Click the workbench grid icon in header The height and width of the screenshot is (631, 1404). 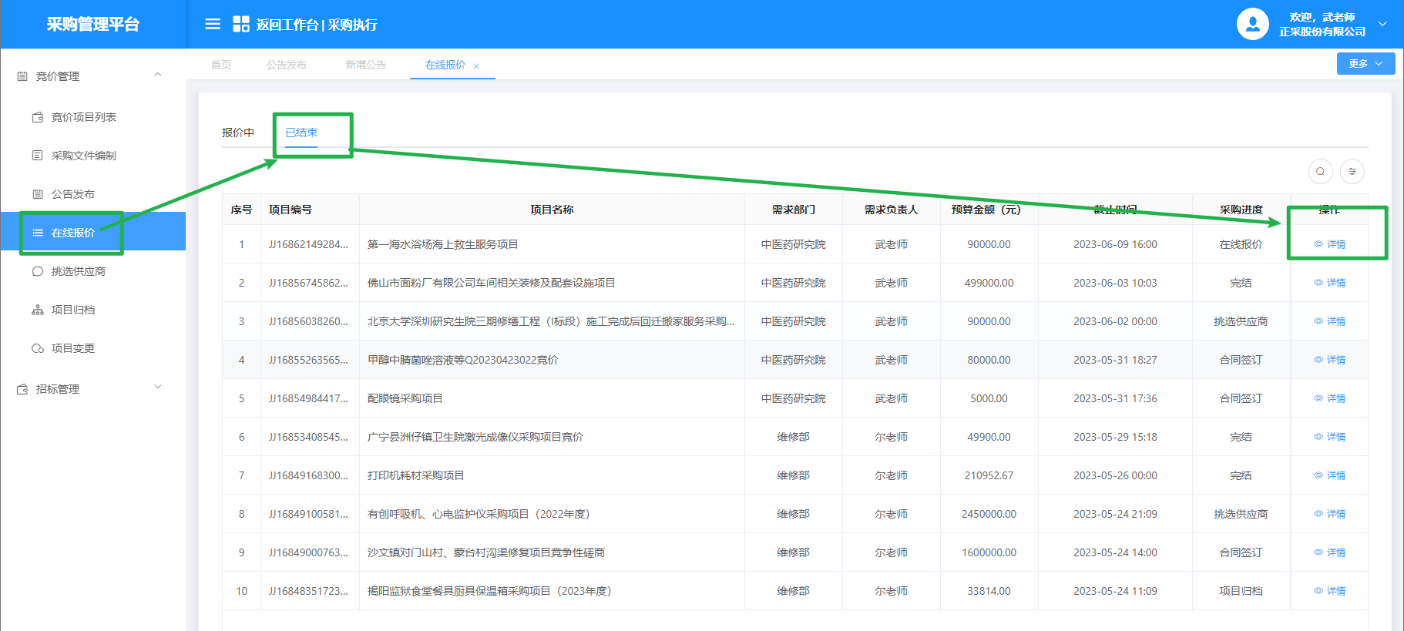tap(241, 24)
